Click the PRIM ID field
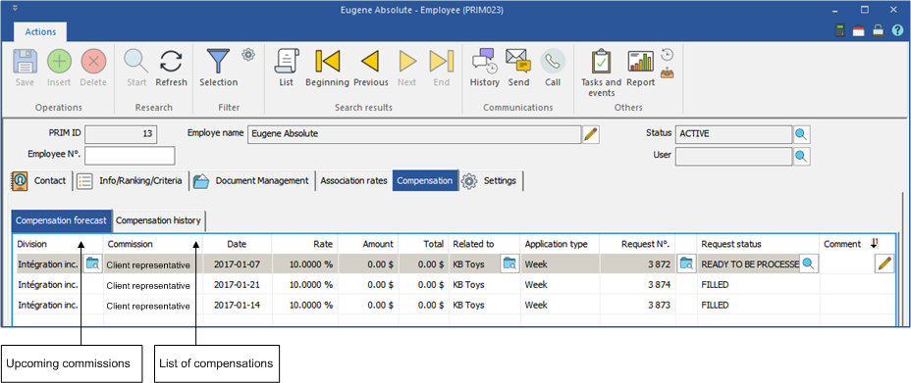The image size is (911, 383). click(x=121, y=134)
